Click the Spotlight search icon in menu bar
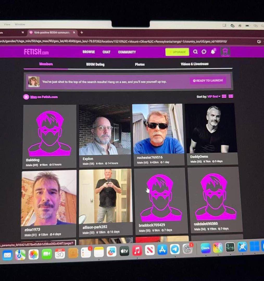Screen dimensions: 264x281 point(262,26)
